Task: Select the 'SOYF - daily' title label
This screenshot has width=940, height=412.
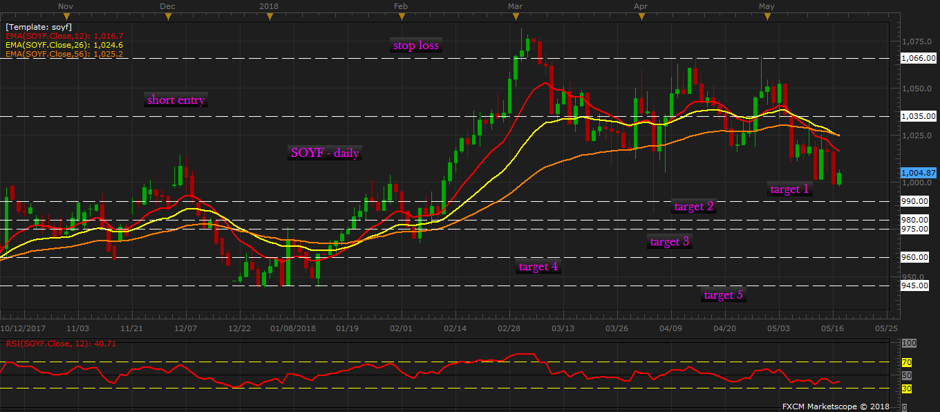Action: click(x=325, y=153)
